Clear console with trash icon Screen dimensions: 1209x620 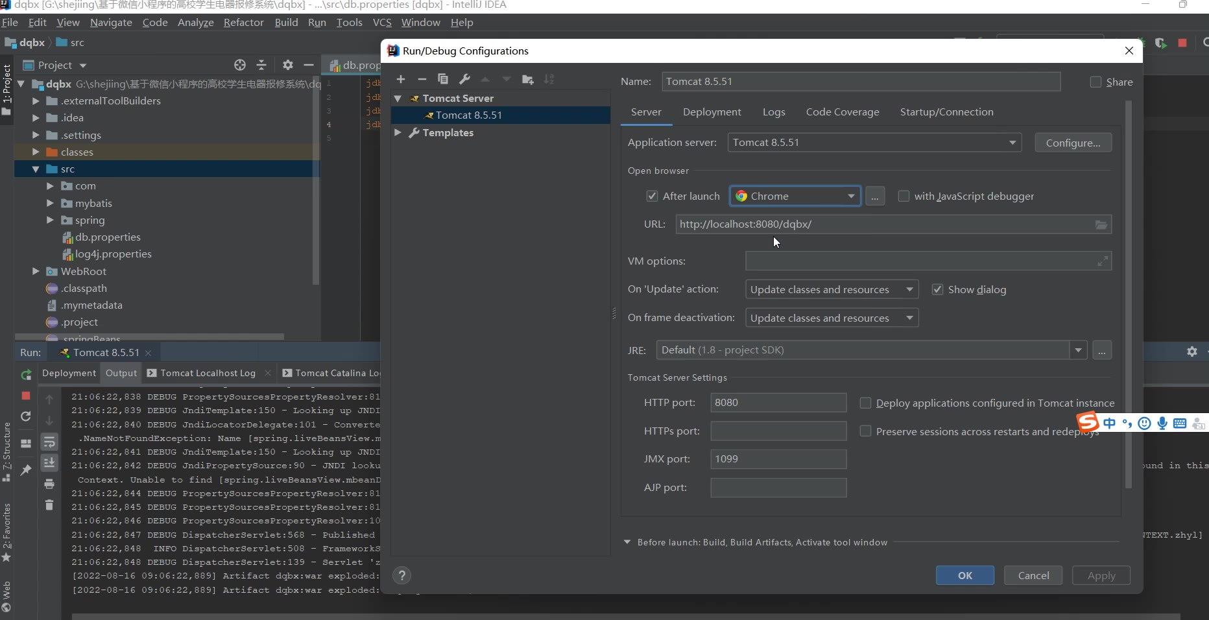(49, 505)
